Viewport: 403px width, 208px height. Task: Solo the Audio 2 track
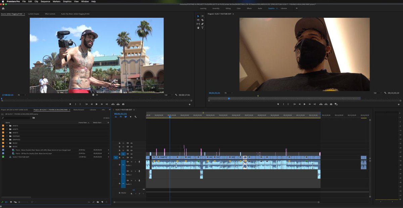(136, 171)
